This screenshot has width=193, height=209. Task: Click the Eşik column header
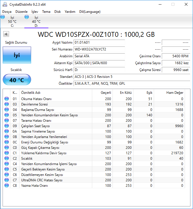coord(144,93)
